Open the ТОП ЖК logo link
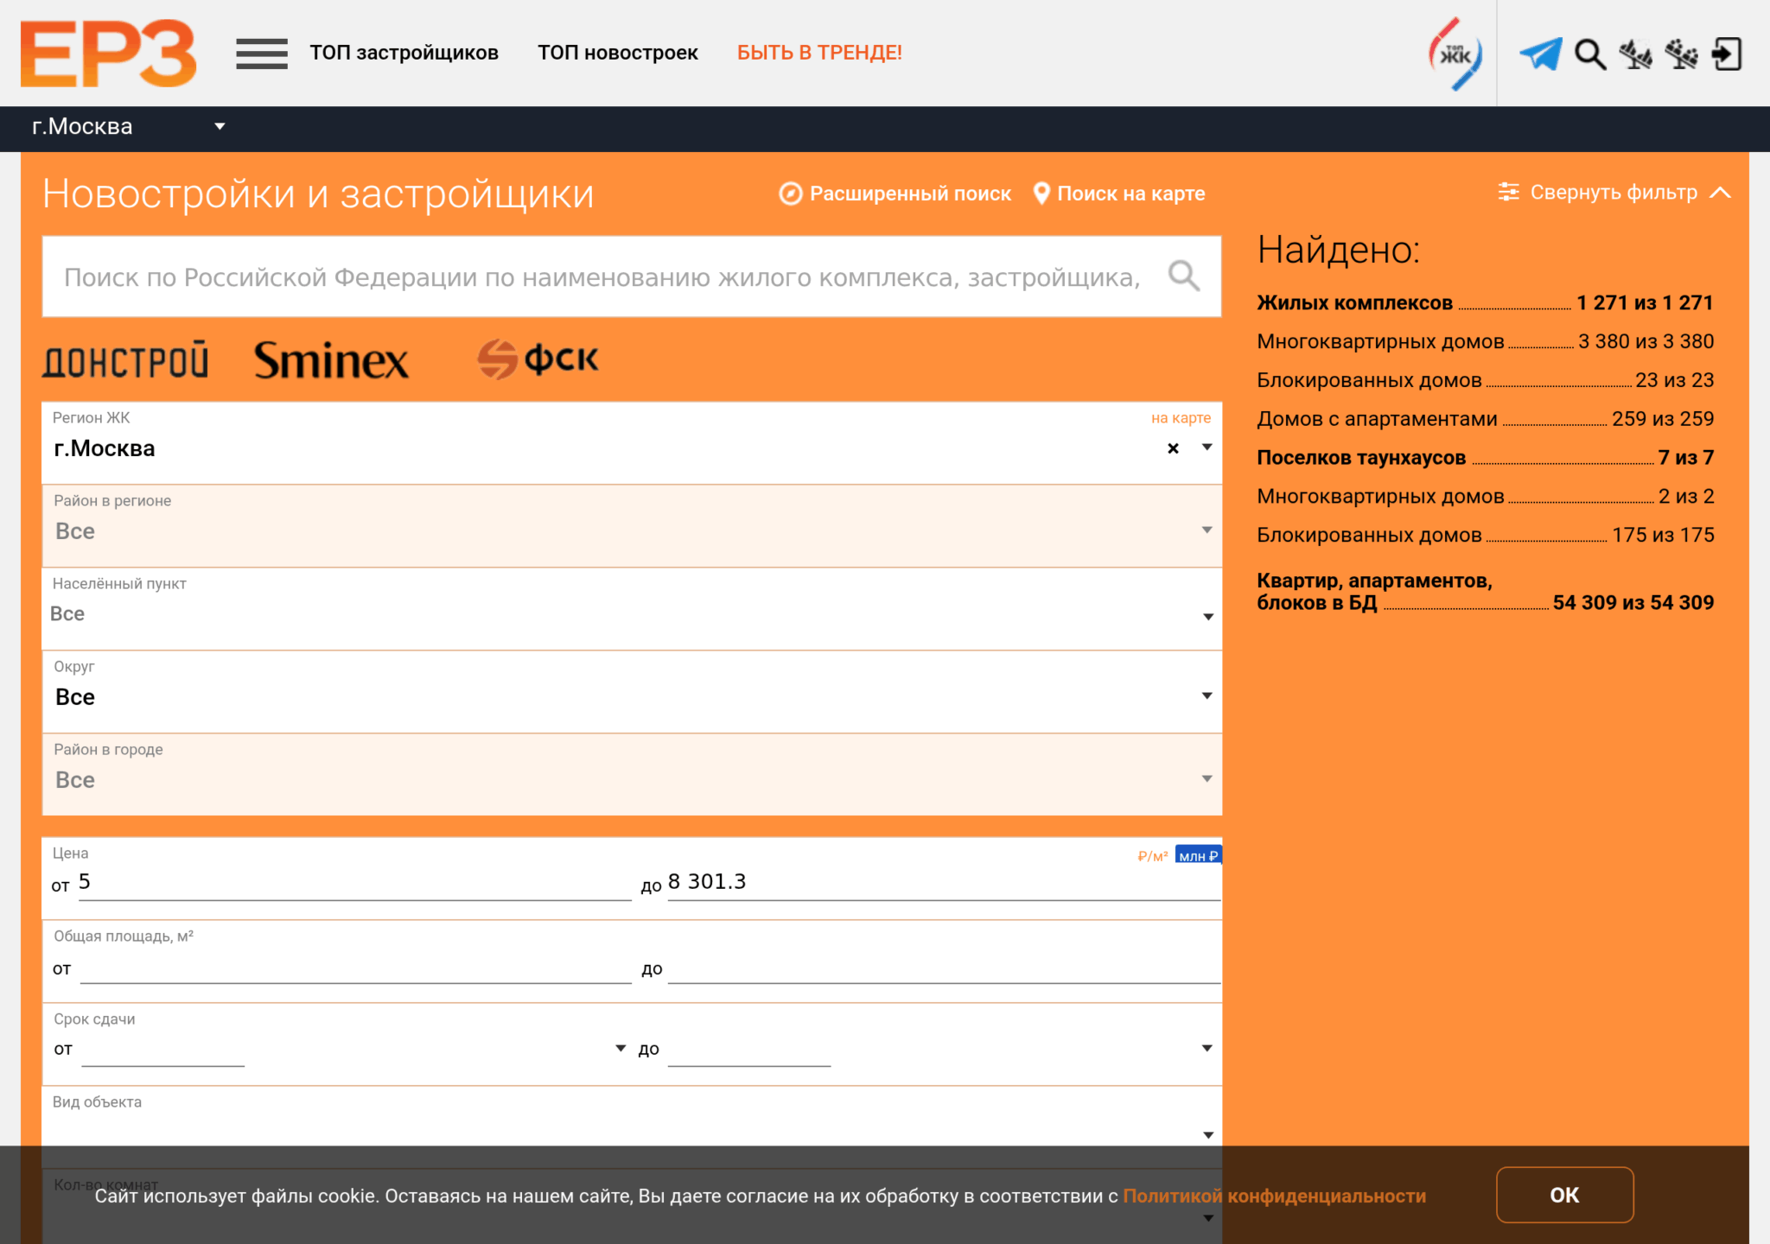The image size is (1770, 1244). point(1455,54)
